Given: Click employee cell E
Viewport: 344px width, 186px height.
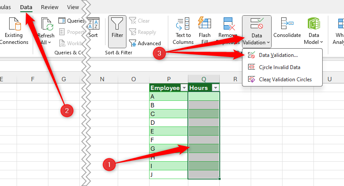Looking at the screenshot, I should (168, 131).
